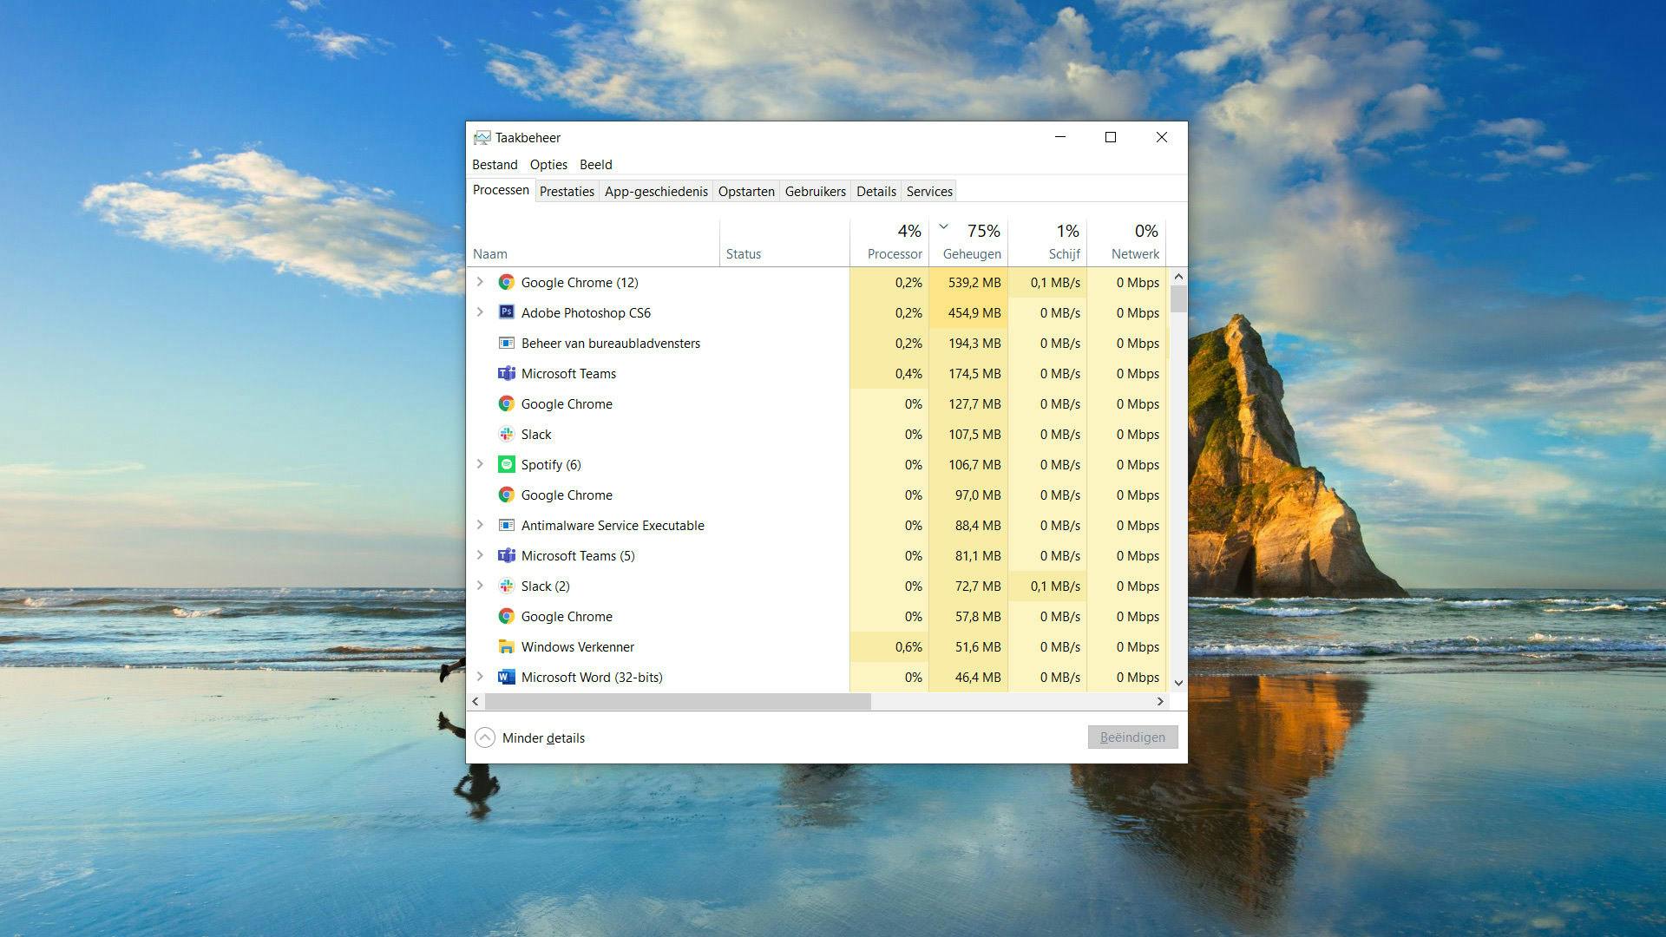Expand the Slack (2) process group

(480, 586)
